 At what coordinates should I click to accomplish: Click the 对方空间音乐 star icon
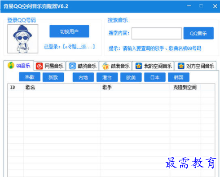[x=181, y=66]
